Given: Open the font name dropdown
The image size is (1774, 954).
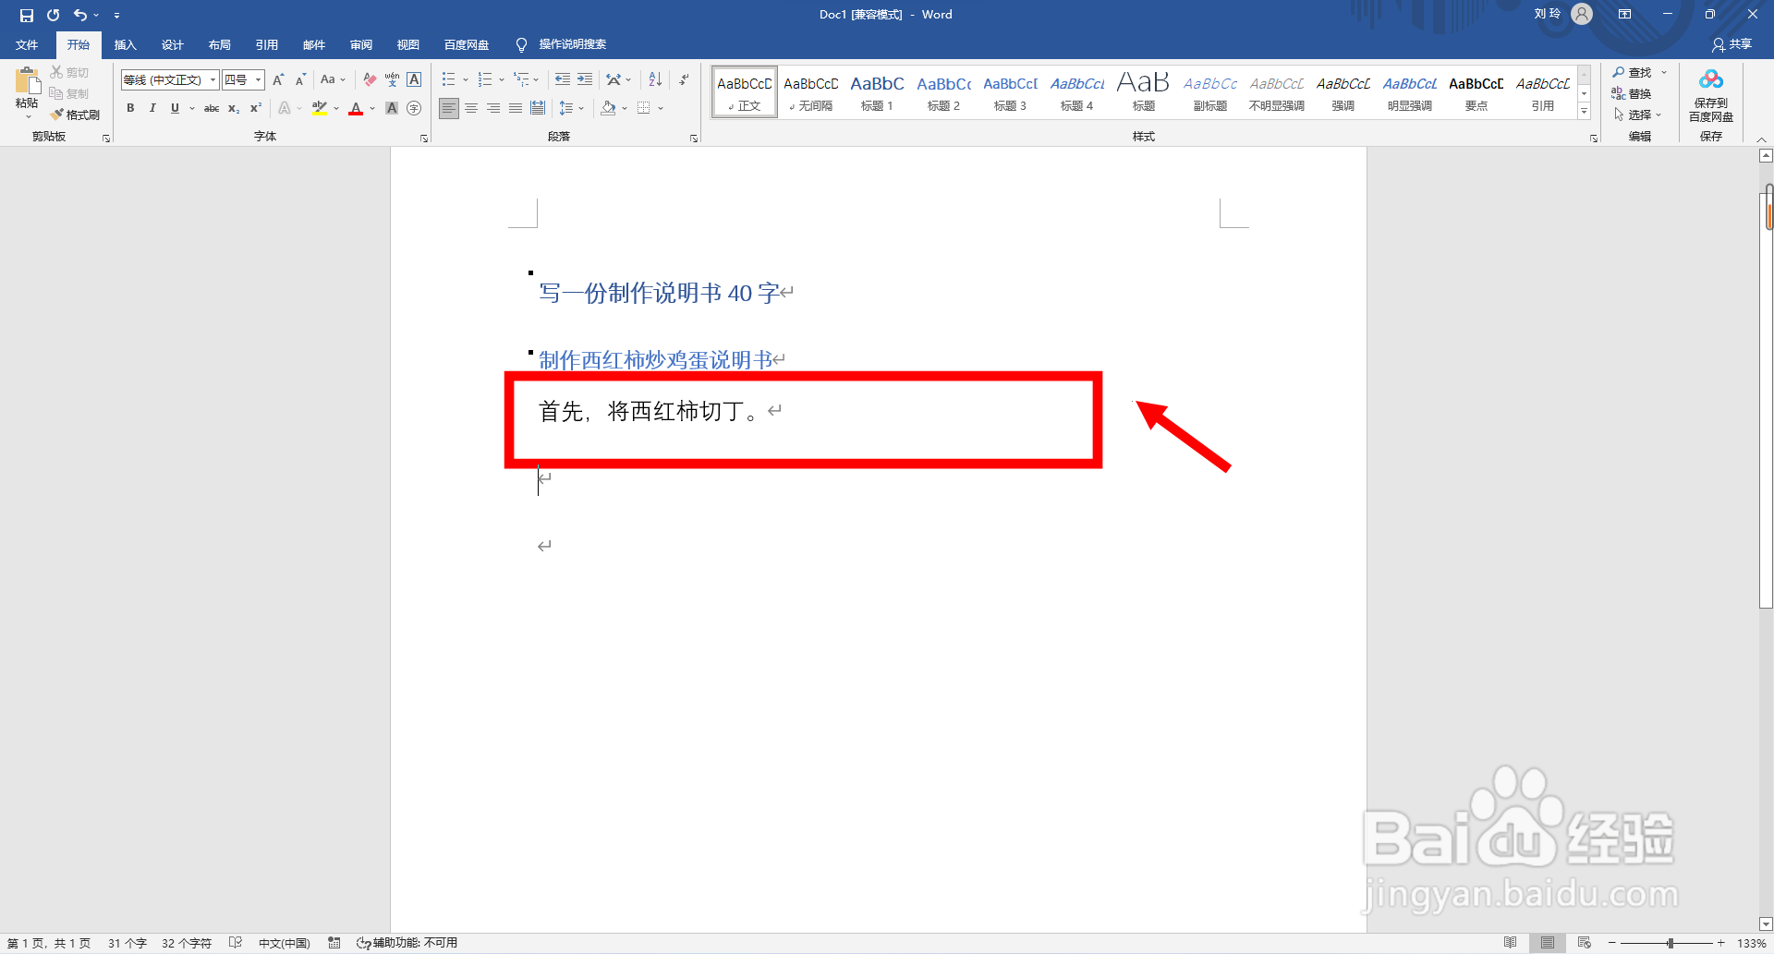Looking at the screenshot, I should 213,79.
